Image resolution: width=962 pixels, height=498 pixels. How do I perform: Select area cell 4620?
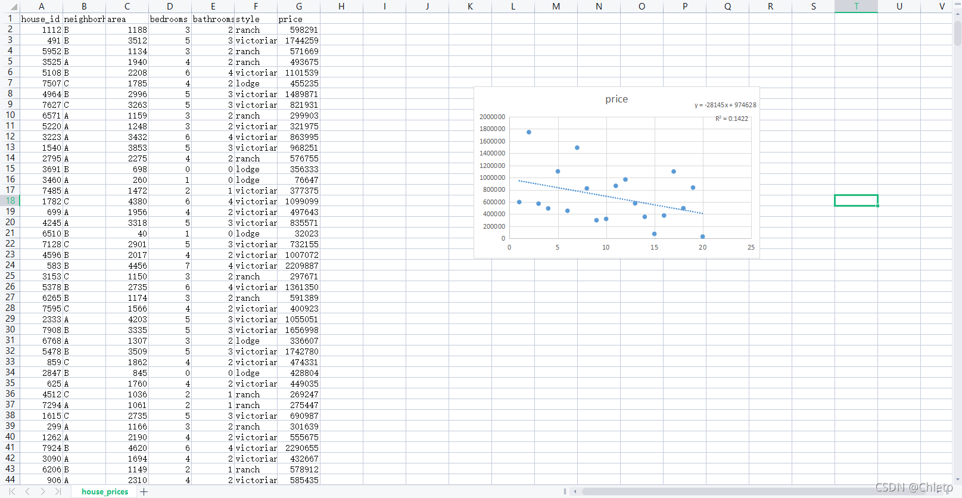coord(127,448)
